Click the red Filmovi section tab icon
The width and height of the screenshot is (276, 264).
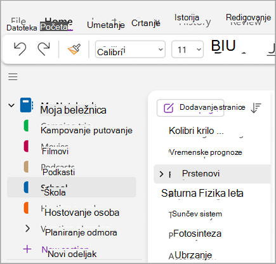(26, 146)
